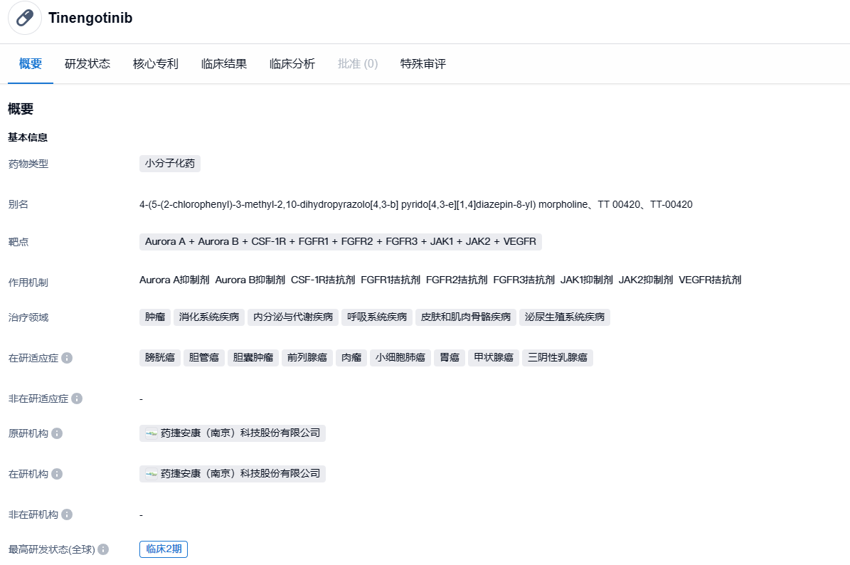Click the 胆管癌 indication tag
Viewport: 850px width, 565px height.
point(204,358)
